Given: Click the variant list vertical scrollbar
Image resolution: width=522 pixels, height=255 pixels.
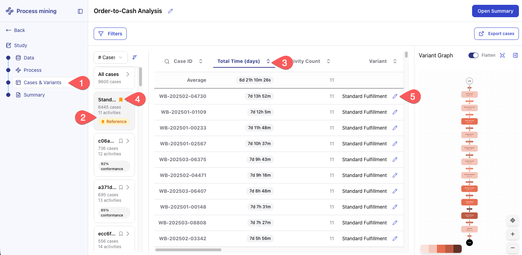Looking at the screenshot, I should click(x=140, y=77).
